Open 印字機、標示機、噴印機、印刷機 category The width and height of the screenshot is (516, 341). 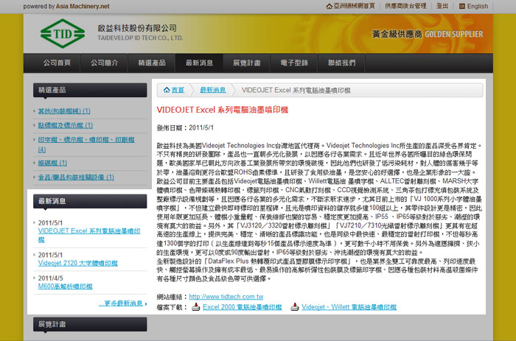(x=86, y=144)
